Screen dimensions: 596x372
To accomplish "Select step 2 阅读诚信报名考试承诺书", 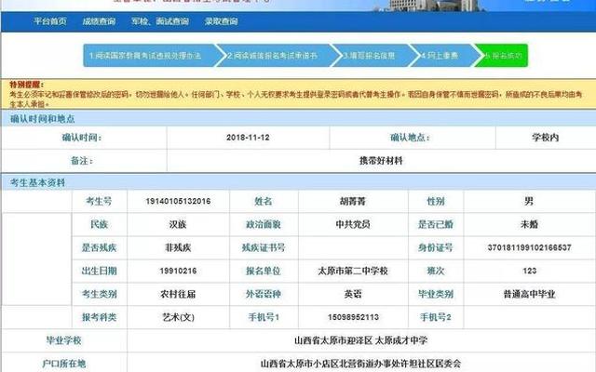I will pos(275,56).
